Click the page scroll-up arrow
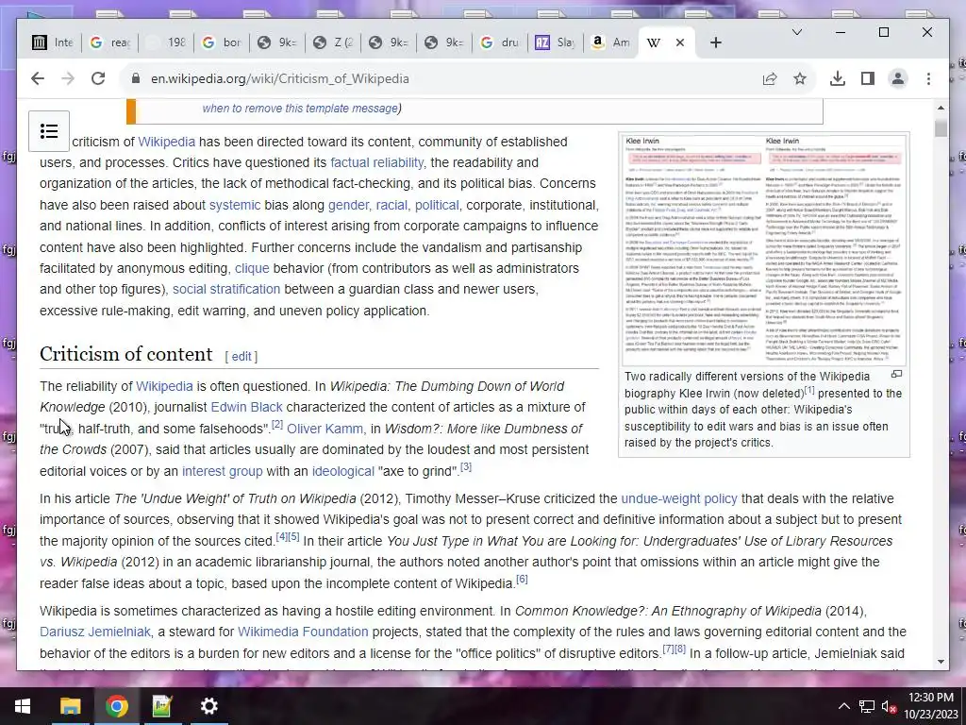Screen dimensions: 966x725 (941, 108)
